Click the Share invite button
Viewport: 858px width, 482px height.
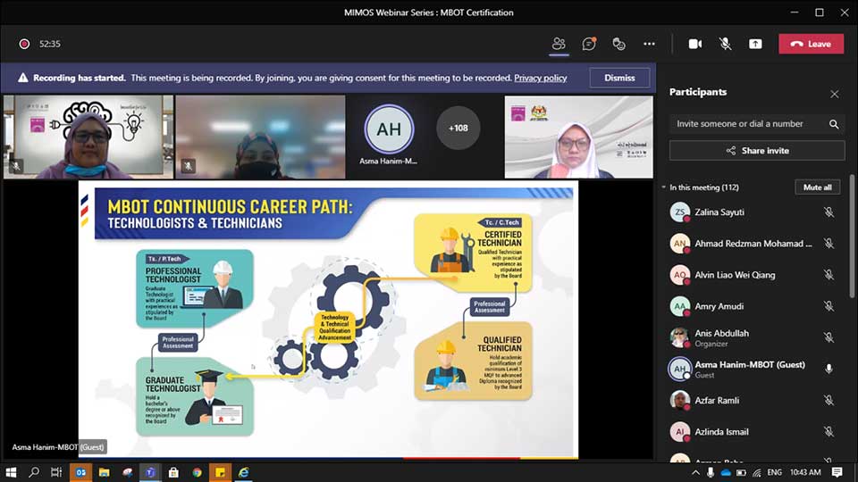coord(757,151)
